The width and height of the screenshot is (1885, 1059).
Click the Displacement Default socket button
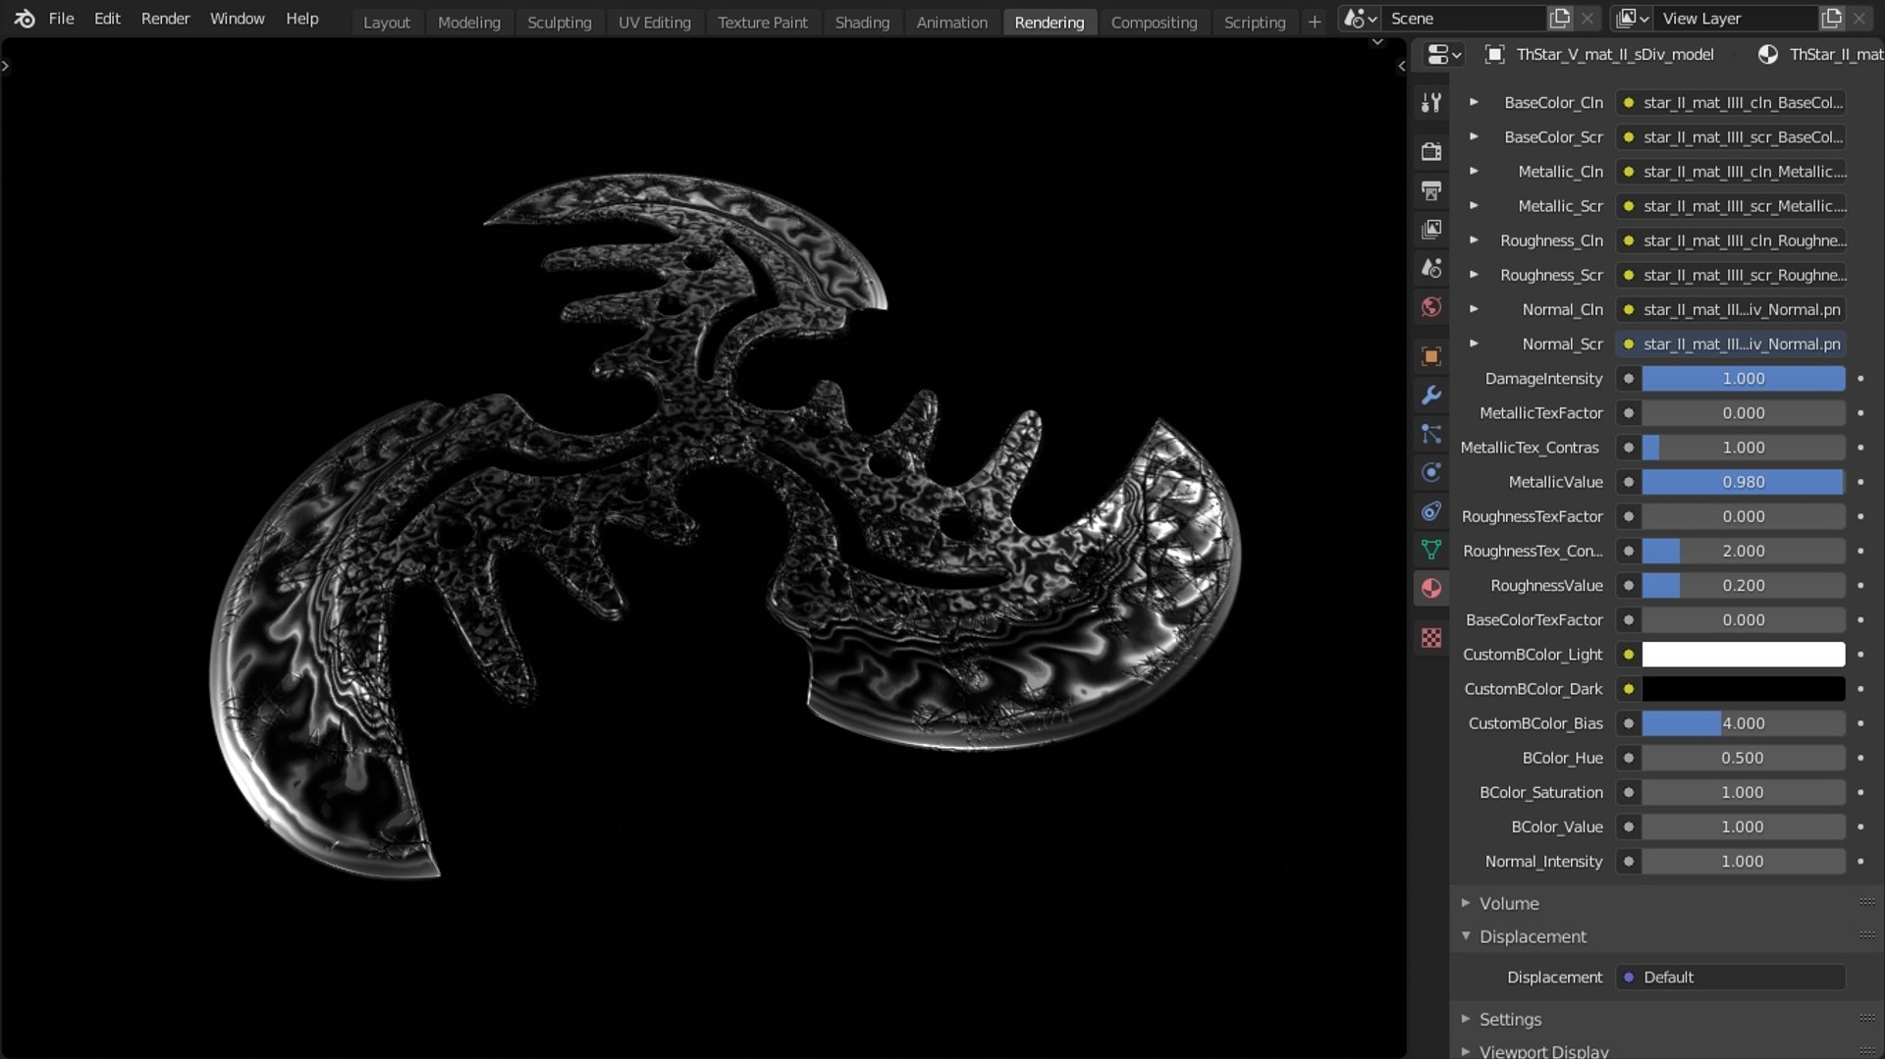[x=1731, y=978]
